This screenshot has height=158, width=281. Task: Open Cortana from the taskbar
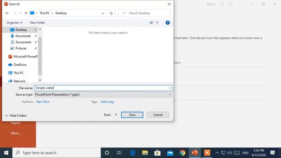tap(107, 153)
